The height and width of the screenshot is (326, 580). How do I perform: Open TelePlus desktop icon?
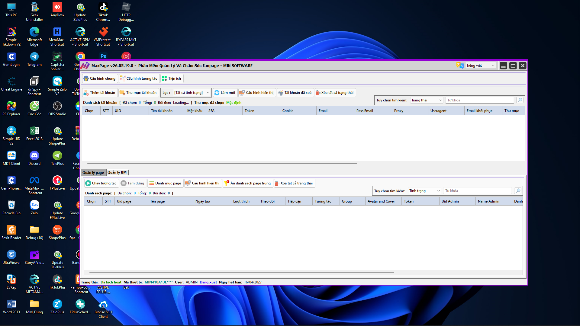click(x=57, y=158)
